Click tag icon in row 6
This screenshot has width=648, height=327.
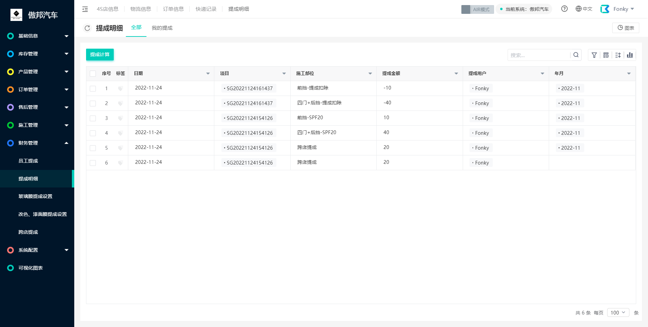pos(120,163)
